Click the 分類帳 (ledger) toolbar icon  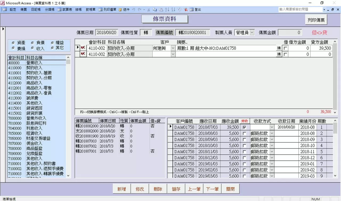(x=49, y=9)
